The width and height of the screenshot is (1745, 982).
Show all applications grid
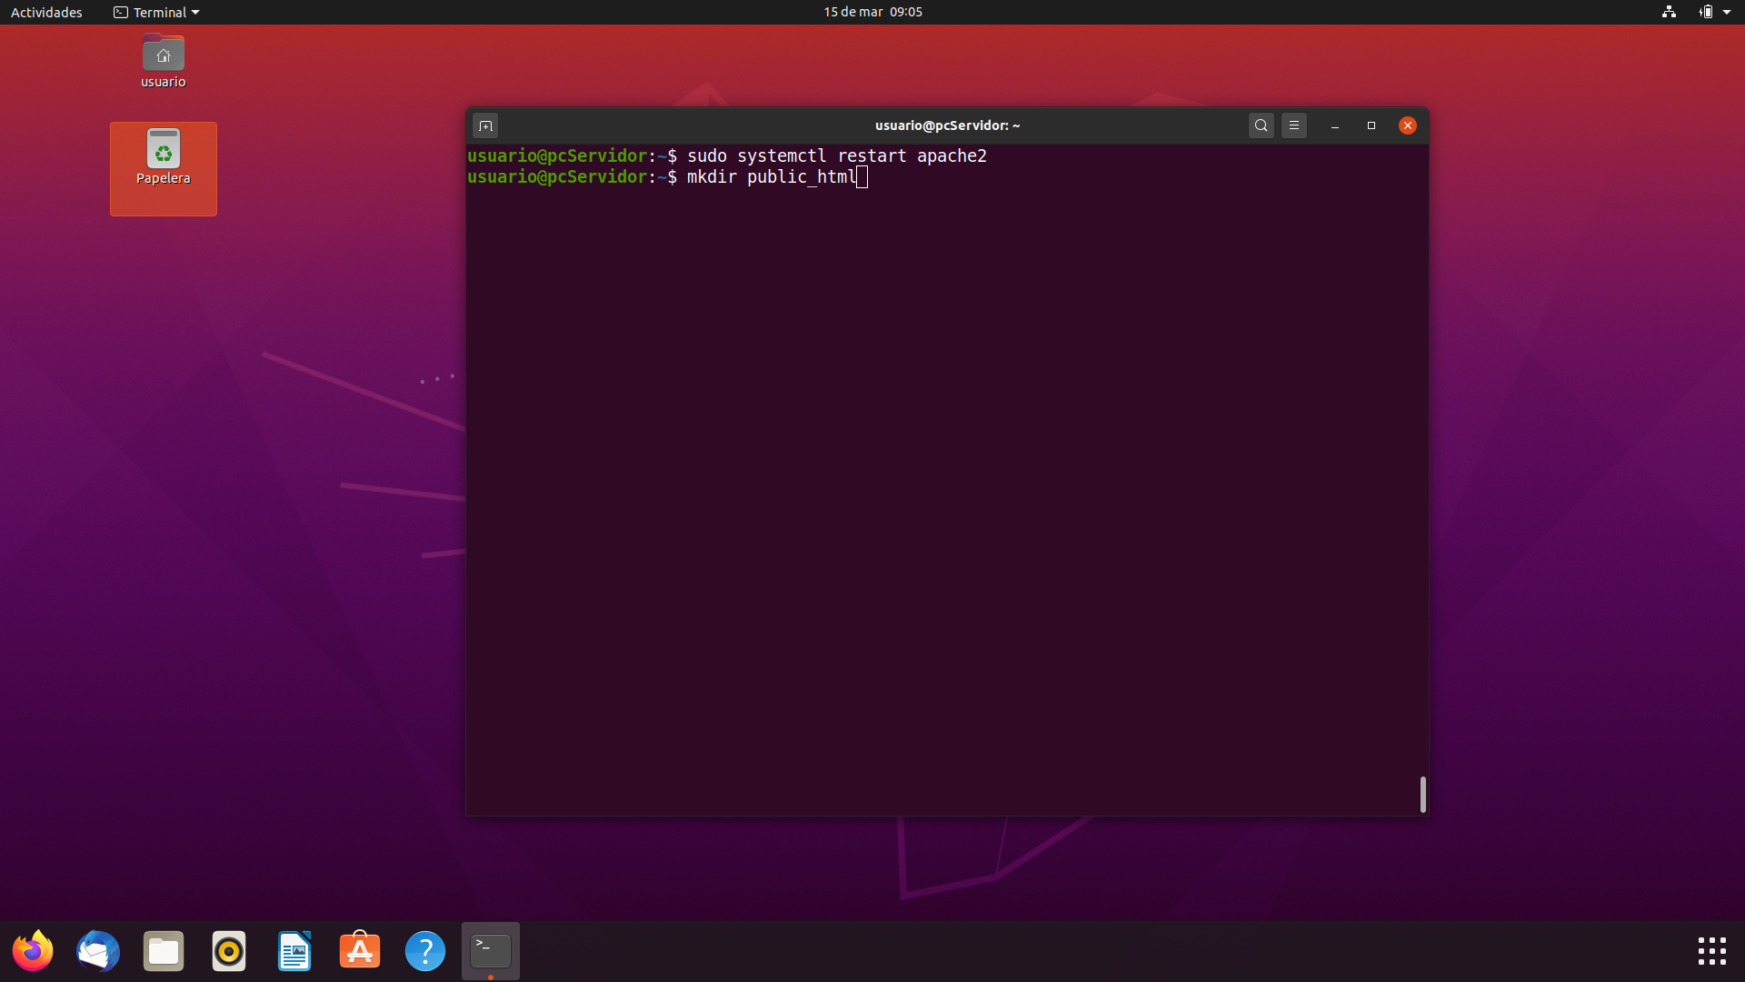click(x=1711, y=951)
